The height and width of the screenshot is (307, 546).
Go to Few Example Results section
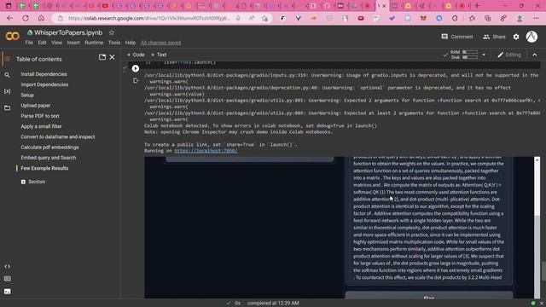(x=44, y=168)
